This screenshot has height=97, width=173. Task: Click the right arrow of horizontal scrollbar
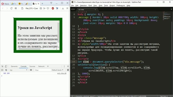[x=56, y=49]
